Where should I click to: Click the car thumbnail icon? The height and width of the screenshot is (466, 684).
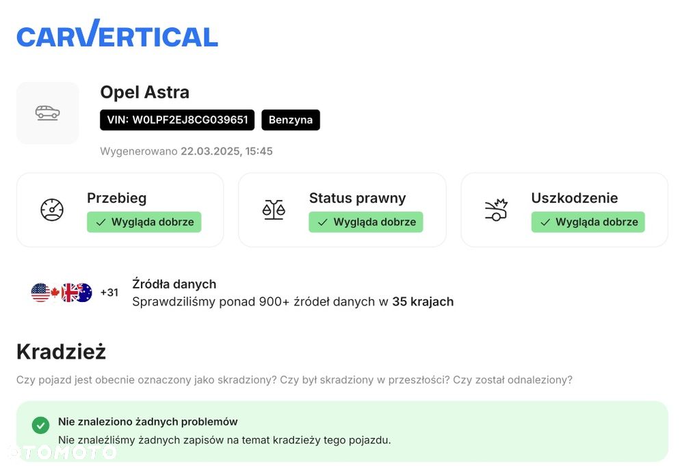[x=48, y=113]
